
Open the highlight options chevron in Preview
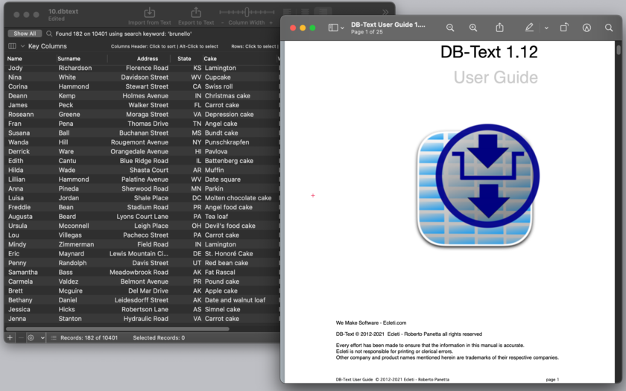546,28
